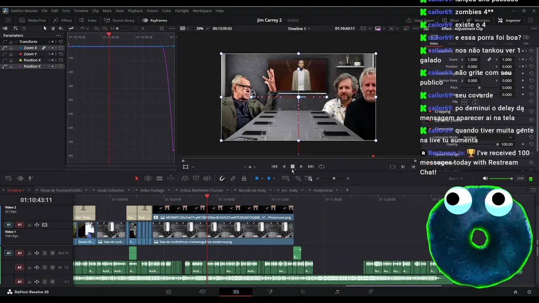Play forward in the viewer
Screen dimensions: 539x303
(x=301, y=167)
